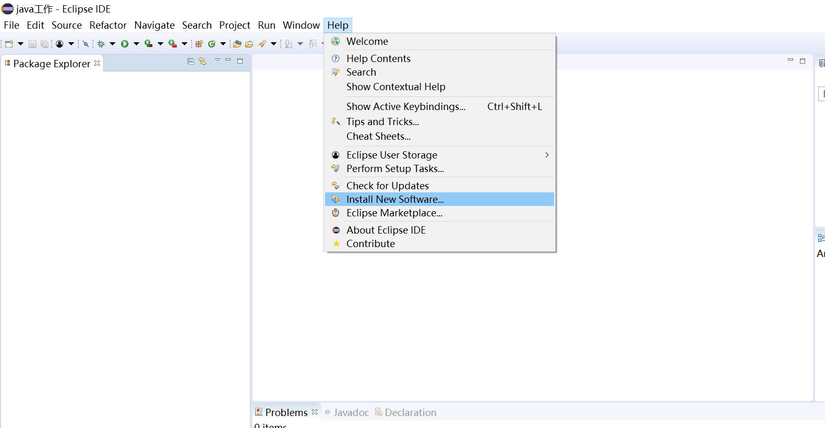Expand the Search toolbar dropdown arrow
The image size is (825, 428).
pyautogui.click(x=273, y=44)
